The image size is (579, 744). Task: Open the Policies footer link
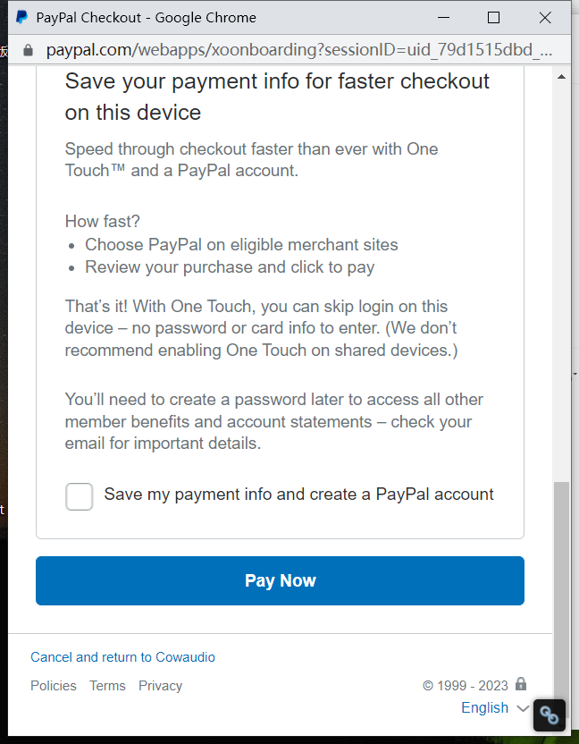pyautogui.click(x=54, y=686)
